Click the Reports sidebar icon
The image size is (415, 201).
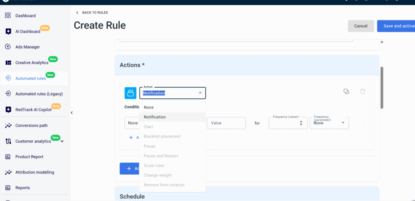point(8,188)
